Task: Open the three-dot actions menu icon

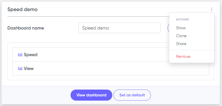Action: [212, 9]
